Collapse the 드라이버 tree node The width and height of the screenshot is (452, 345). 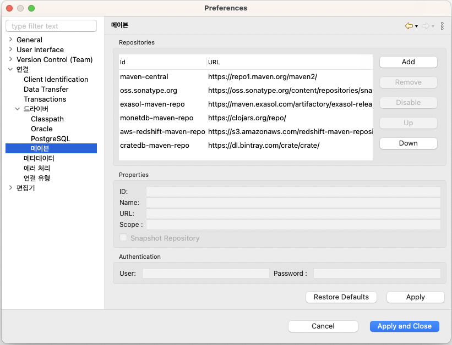pos(18,109)
